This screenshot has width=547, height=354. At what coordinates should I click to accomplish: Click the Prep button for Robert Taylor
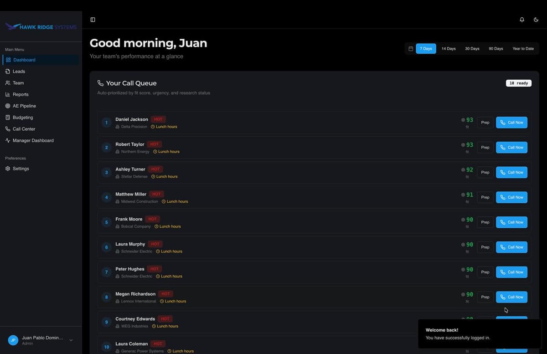[x=485, y=147]
